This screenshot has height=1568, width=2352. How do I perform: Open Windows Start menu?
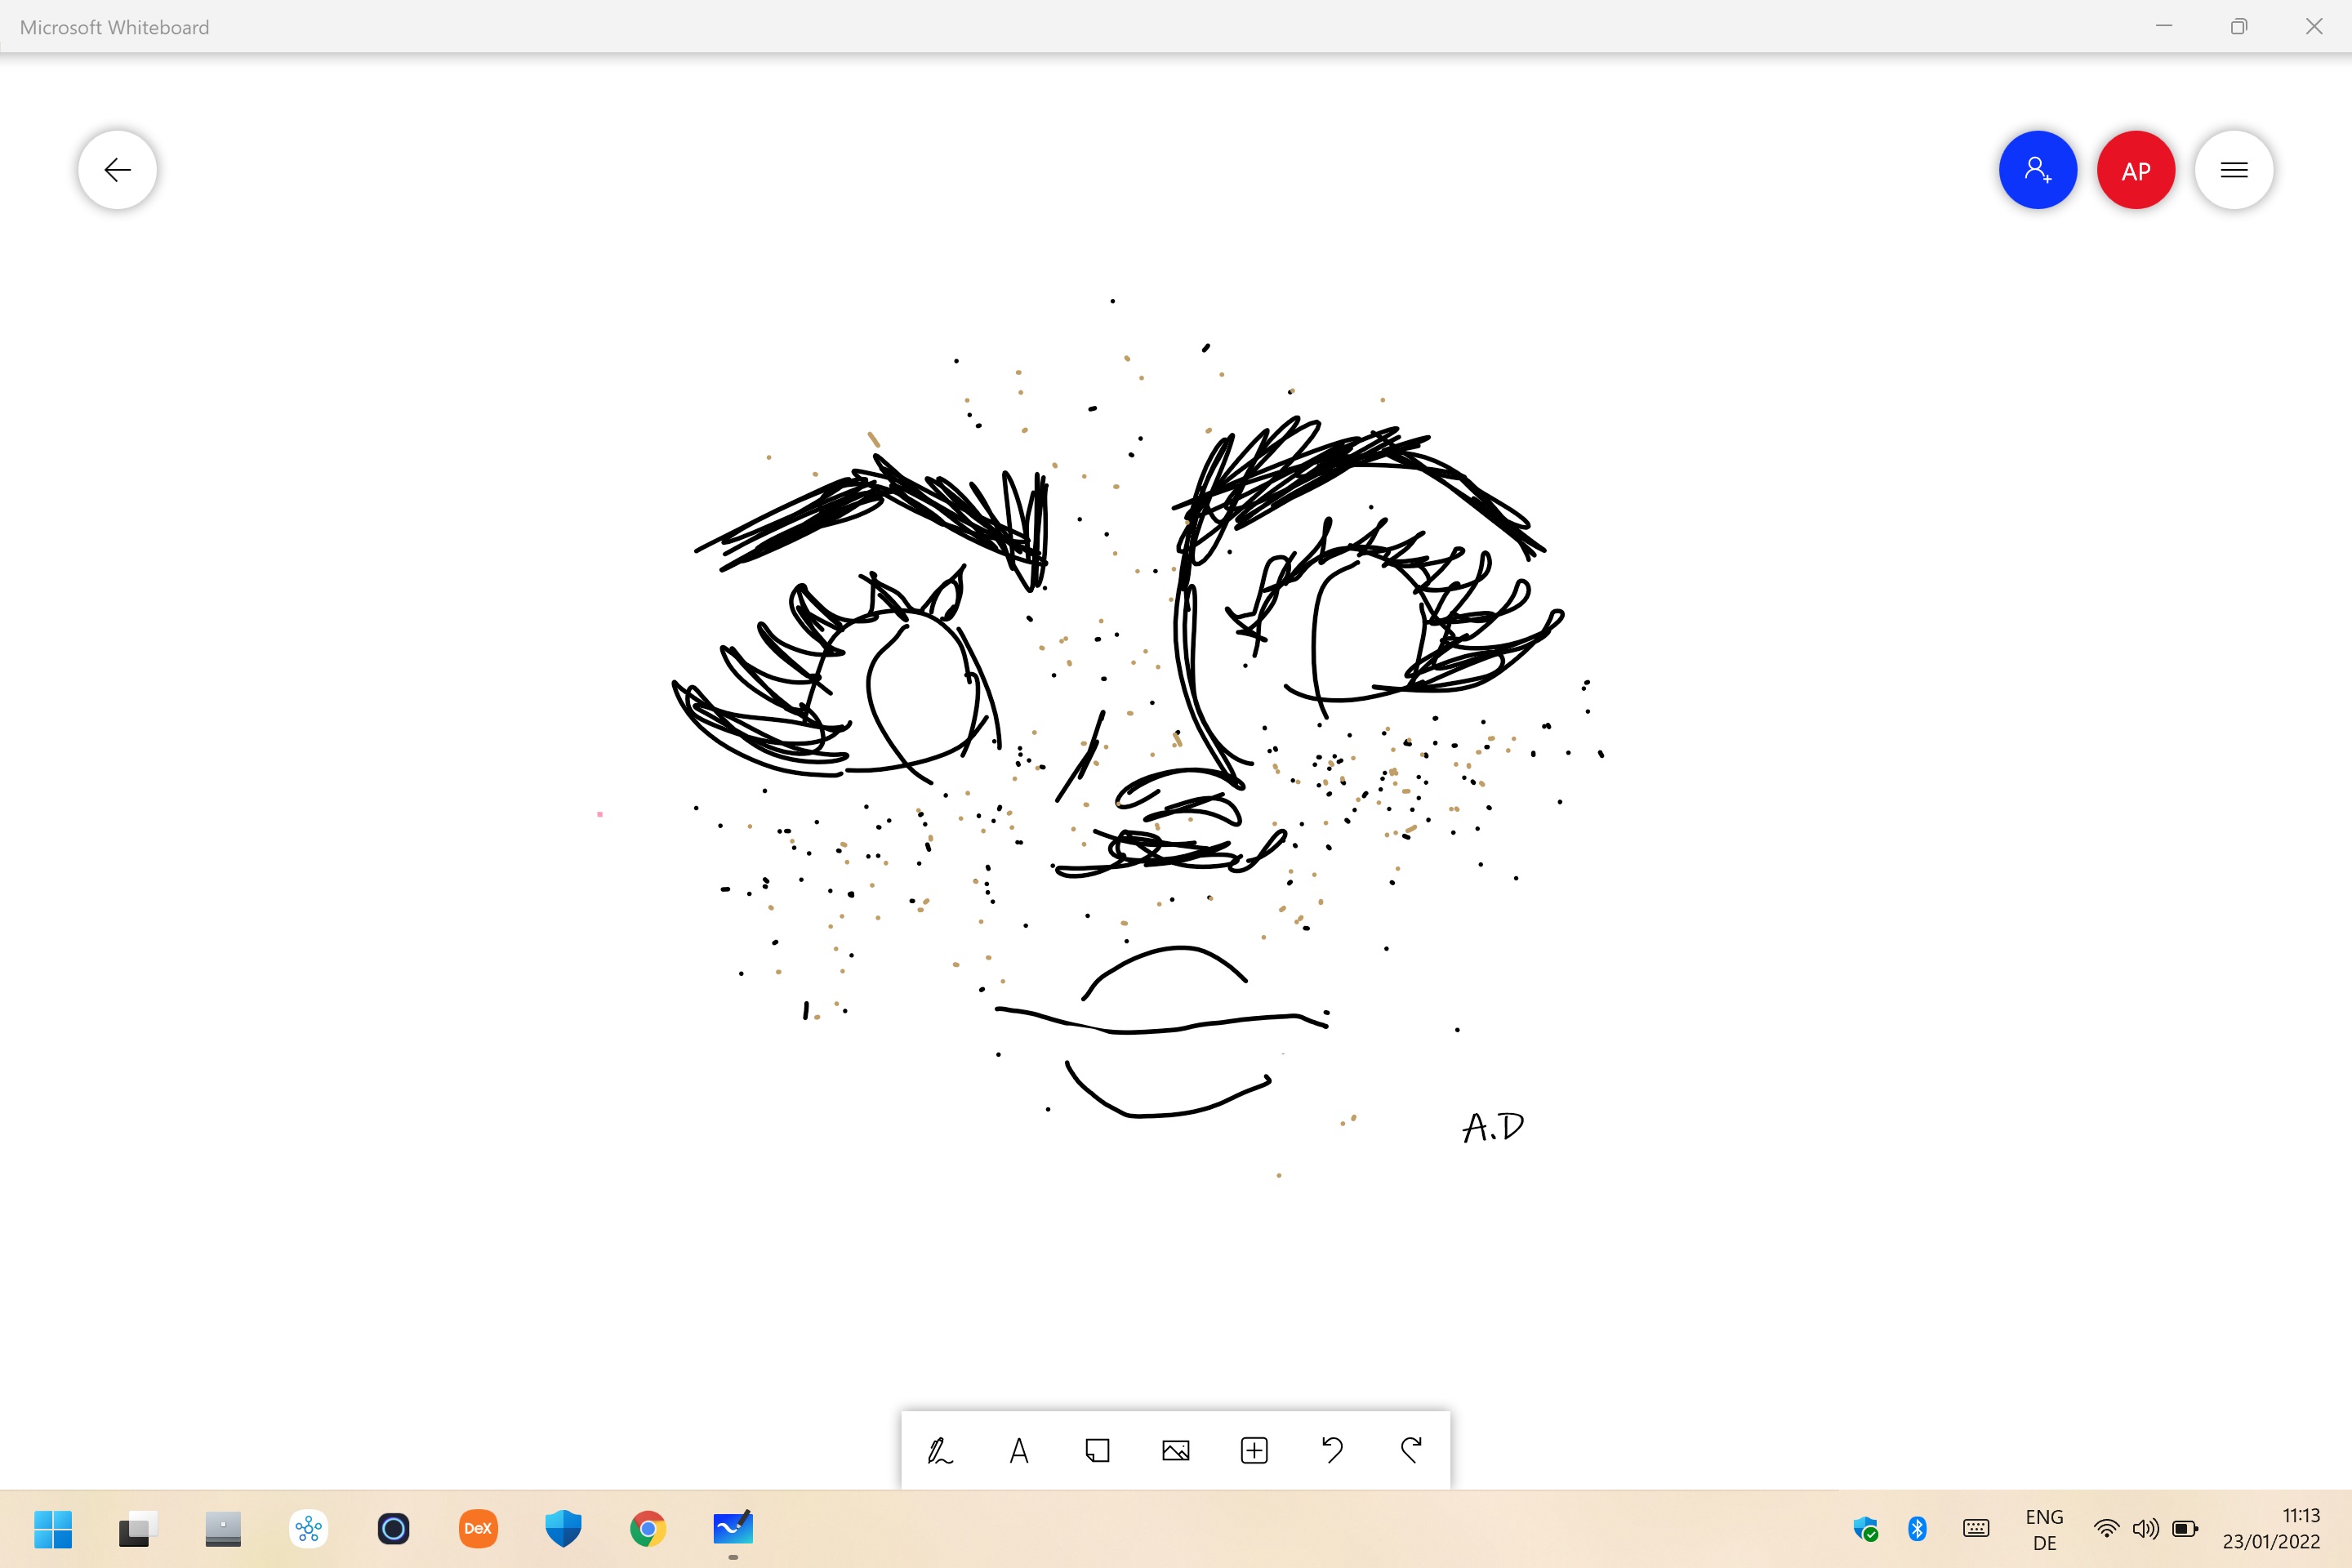tap(53, 1528)
